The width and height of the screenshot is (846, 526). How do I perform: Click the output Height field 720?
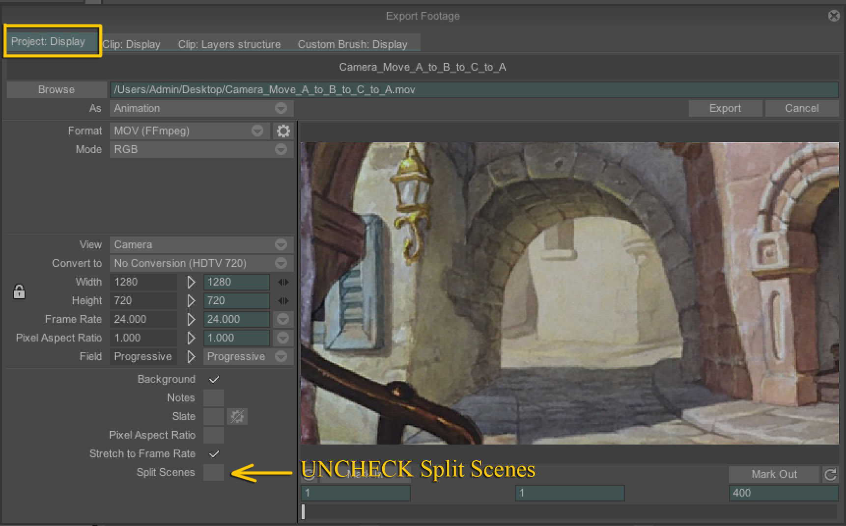[236, 301]
